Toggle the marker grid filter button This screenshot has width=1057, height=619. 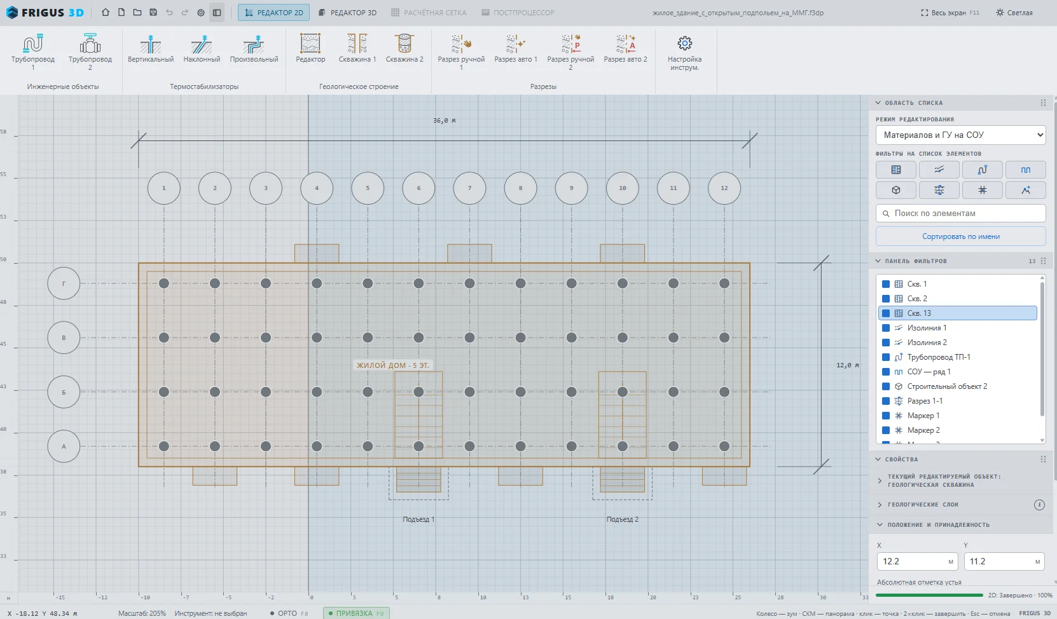click(x=983, y=190)
